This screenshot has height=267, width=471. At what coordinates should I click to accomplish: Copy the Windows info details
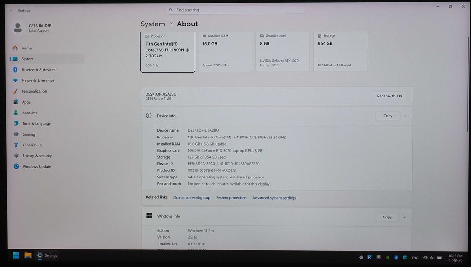[x=387, y=217]
